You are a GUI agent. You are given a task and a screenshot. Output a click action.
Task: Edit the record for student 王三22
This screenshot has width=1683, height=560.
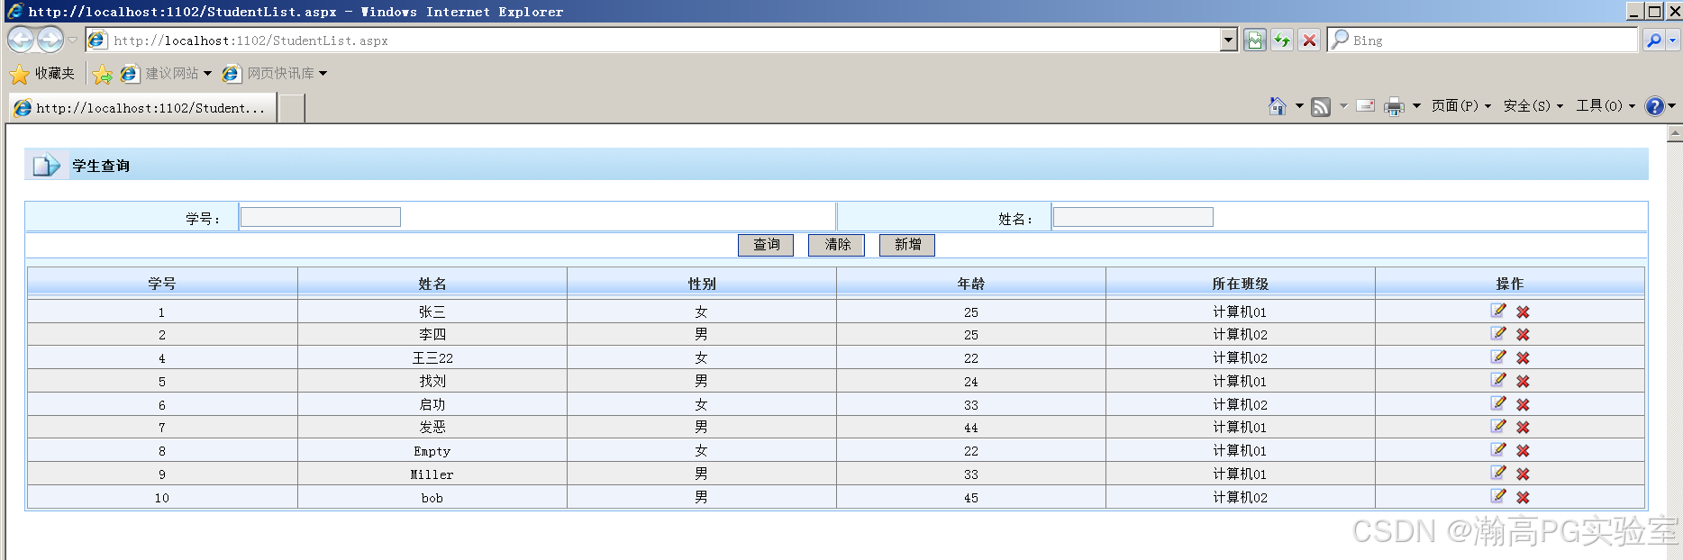(1498, 357)
